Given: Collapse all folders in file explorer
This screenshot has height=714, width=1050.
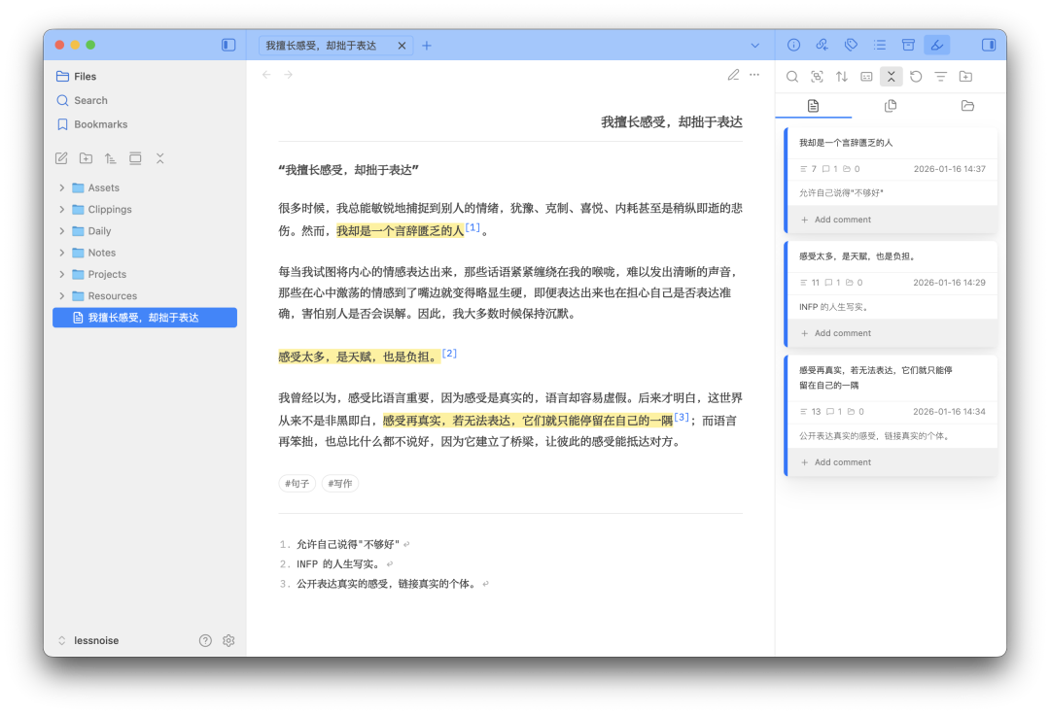Looking at the screenshot, I should pos(160,158).
